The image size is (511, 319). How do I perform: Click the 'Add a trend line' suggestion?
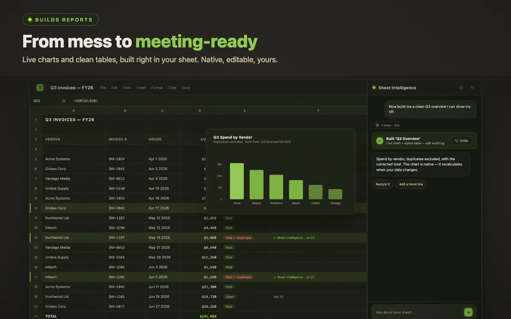tap(411, 184)
